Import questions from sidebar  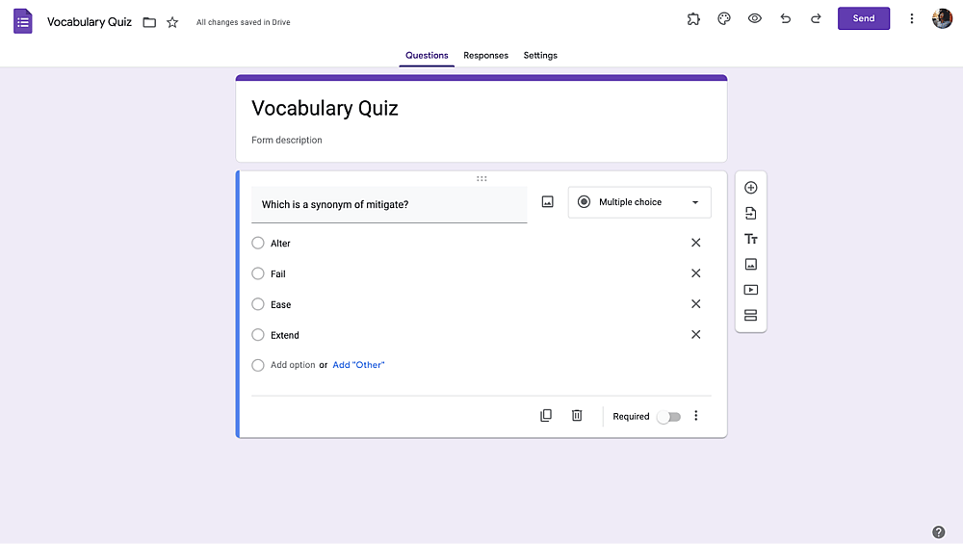point(750,214)
